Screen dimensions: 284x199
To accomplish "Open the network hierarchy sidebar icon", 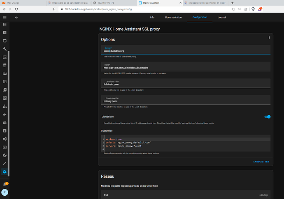I will pos(5,106).
